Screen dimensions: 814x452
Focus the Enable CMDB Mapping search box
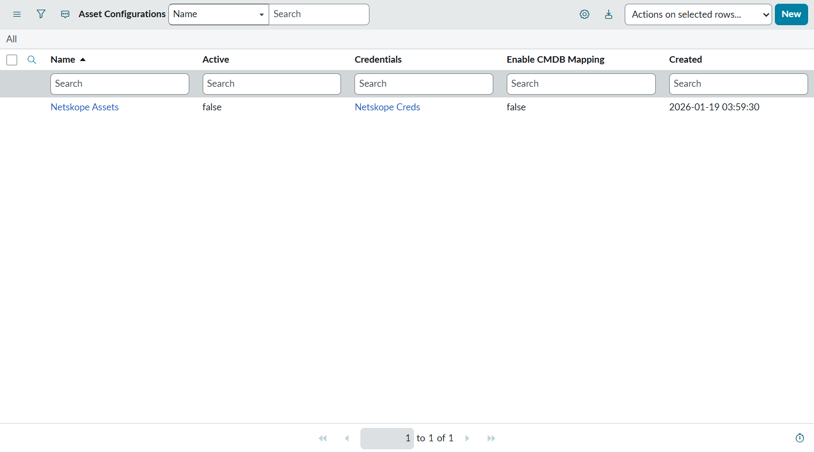[581, 84]
